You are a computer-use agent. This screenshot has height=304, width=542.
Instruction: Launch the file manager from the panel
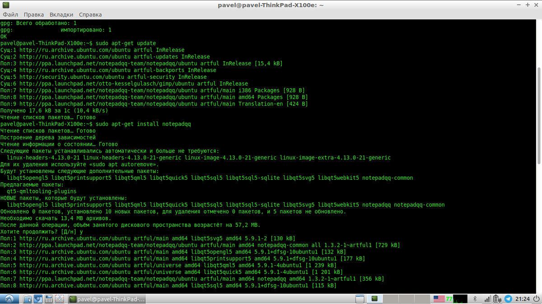coord(28,299)
